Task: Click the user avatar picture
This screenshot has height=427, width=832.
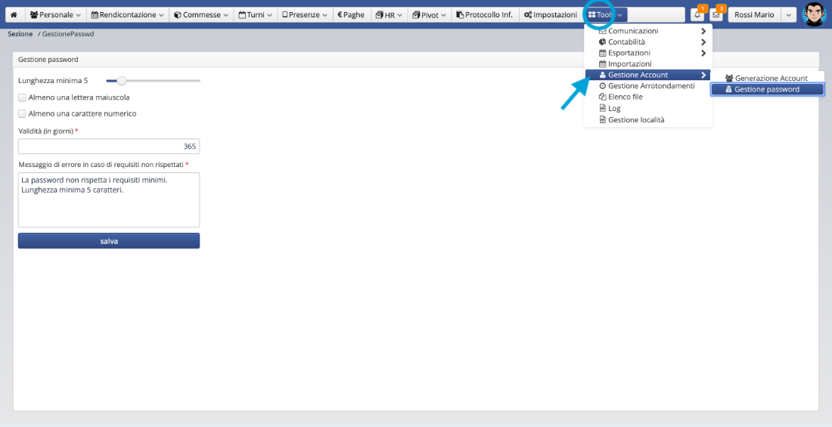Action: [x=814, y=14]
